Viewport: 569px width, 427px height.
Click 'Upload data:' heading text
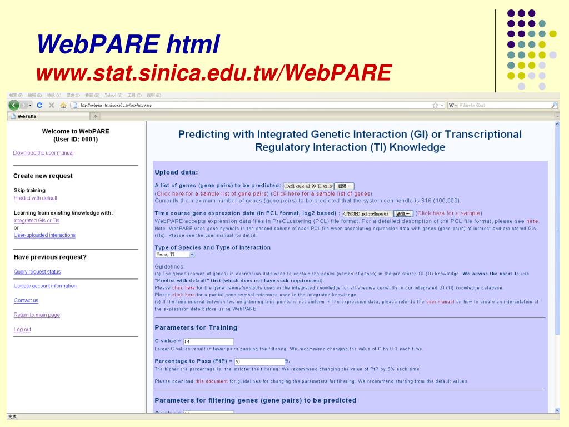[x=176, y=172]
